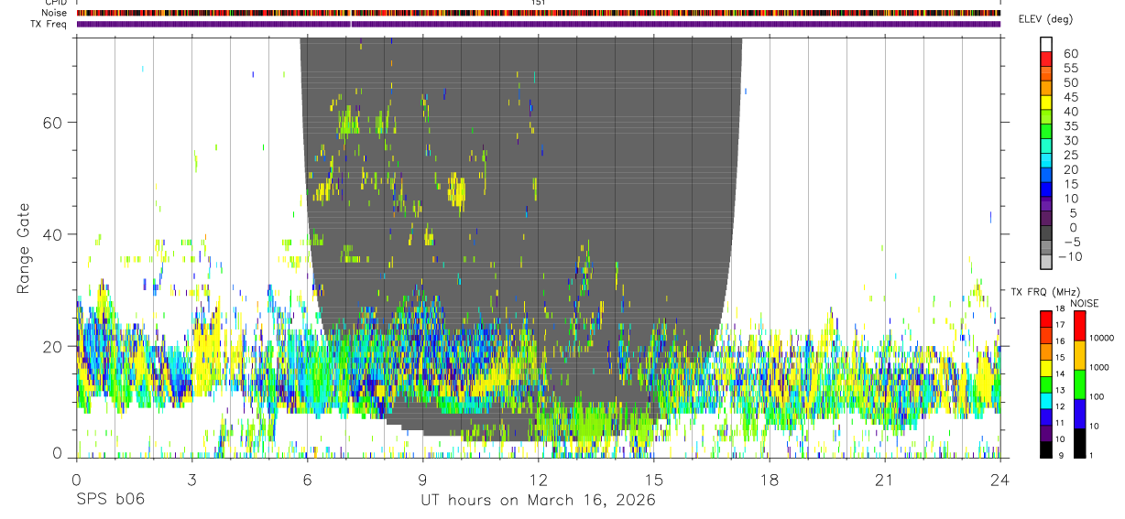Click the '35' label on the ELEV legend
This screenshot has width=1125, height=519.
(x=1070, y=126)
